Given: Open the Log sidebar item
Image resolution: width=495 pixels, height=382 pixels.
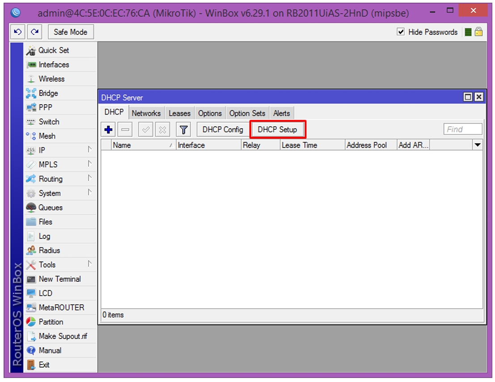Looking at the screenshot, I should [60, 236].
